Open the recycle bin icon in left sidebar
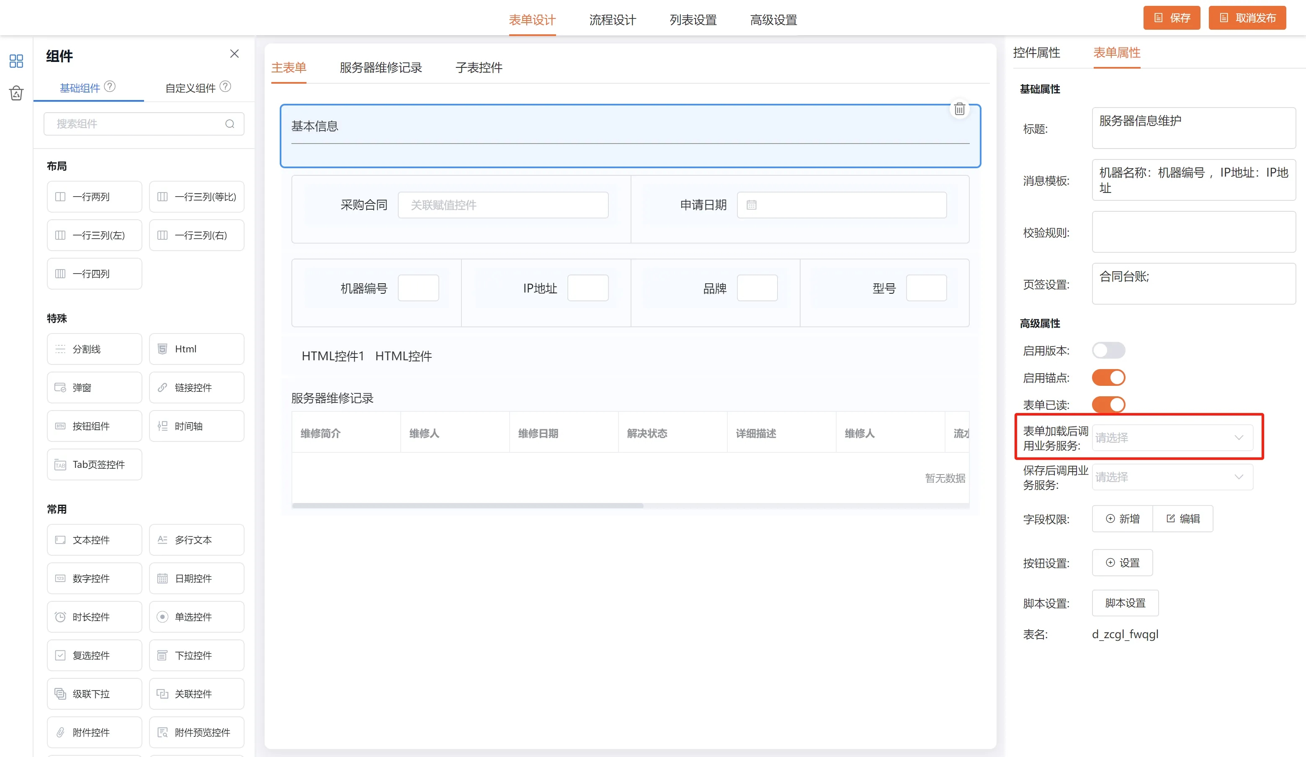Screen dimensions: 1306x757 point(16,93)
